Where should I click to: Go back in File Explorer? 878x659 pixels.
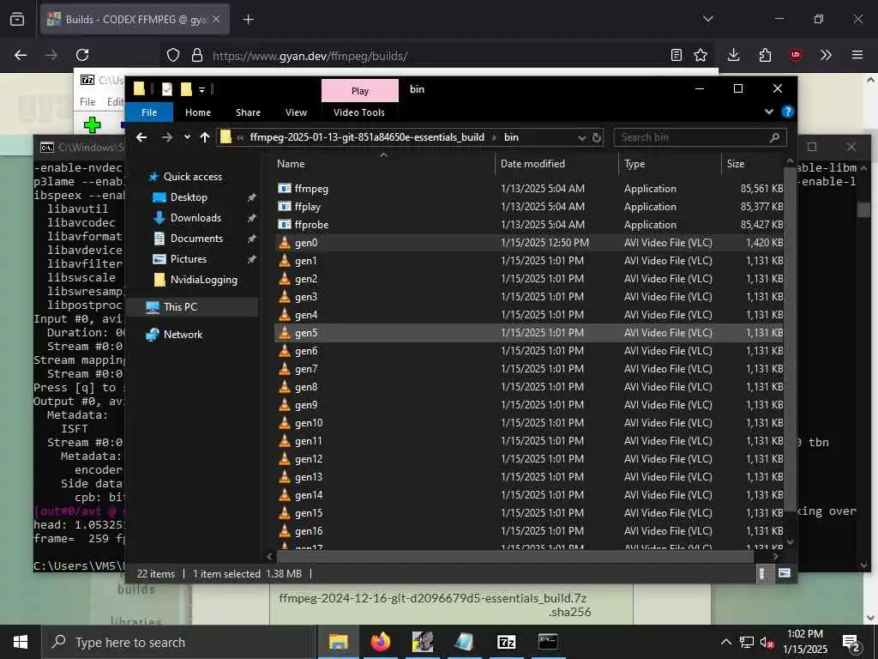pos(141,137)
